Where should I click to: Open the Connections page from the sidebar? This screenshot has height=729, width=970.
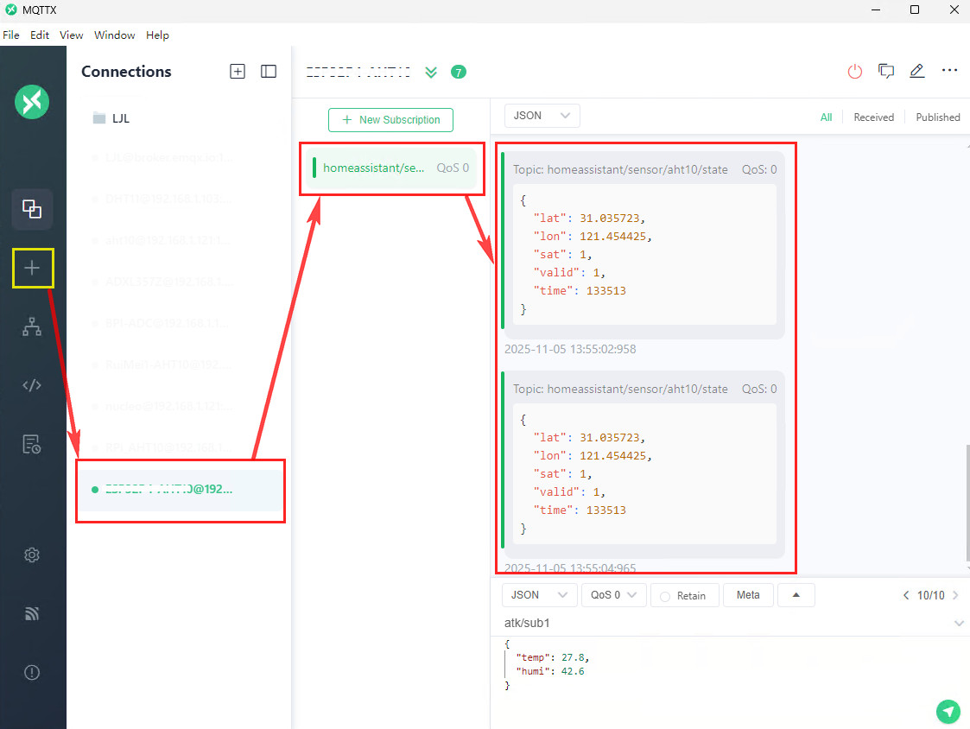32,209
